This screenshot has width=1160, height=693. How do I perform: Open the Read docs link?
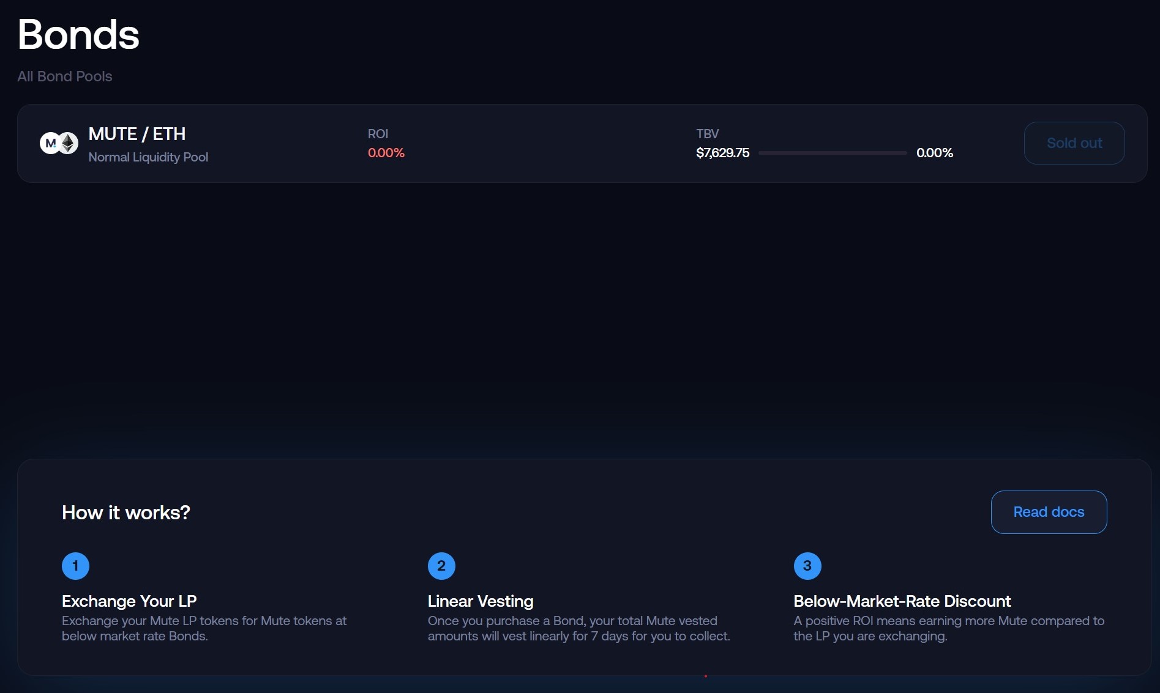click(x=1049, y=512)
